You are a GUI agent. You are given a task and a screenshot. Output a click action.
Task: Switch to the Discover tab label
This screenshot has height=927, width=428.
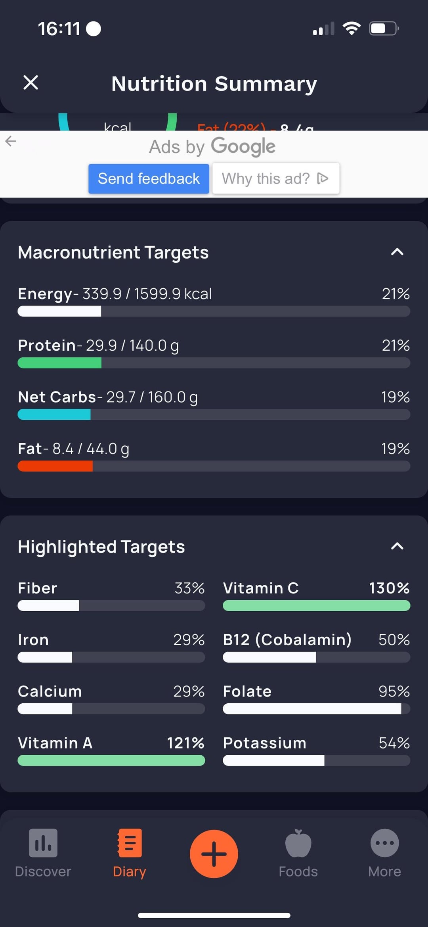click(43, 871)
